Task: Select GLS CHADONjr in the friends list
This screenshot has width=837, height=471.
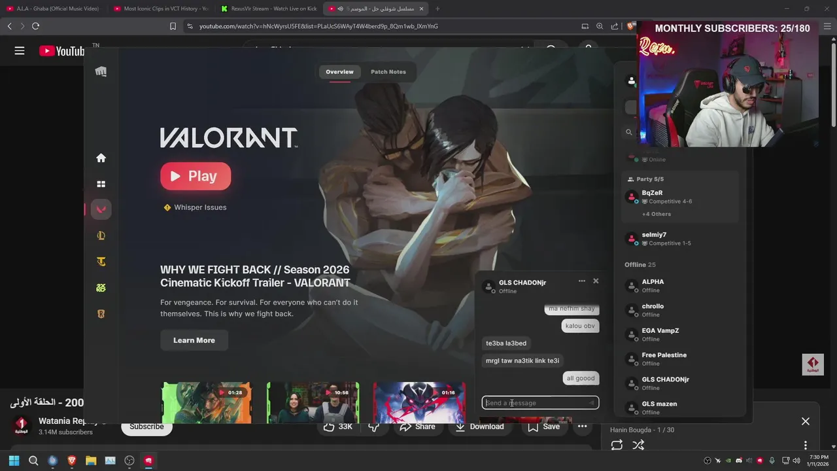Action: point(680,383)
